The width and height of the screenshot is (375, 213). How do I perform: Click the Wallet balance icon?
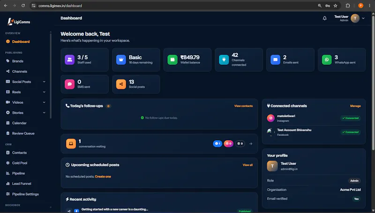pyautogui.click(x=172, y=60)
